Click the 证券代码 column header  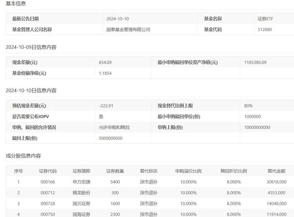(47, 171)
